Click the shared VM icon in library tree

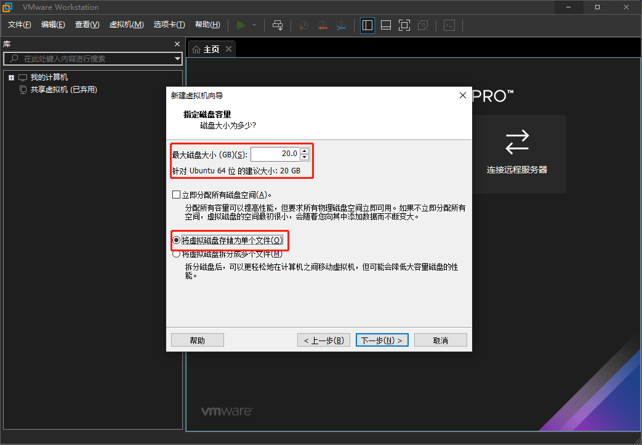point(23,90)
